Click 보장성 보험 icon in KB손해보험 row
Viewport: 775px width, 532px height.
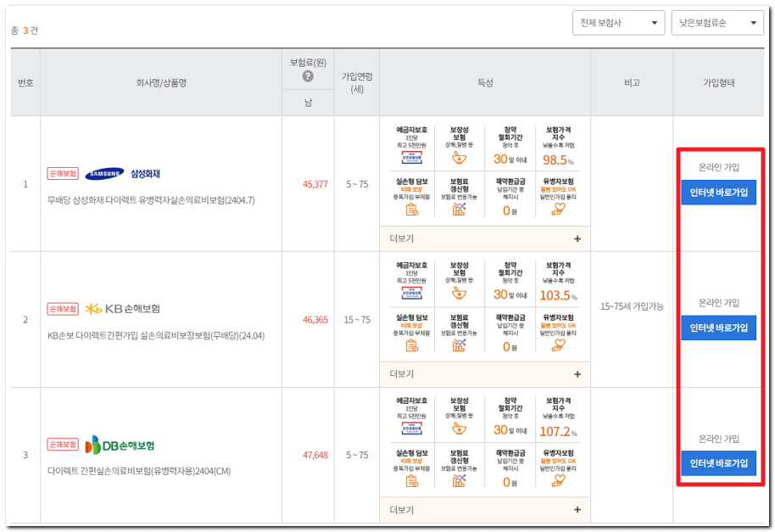coord(460,294)
